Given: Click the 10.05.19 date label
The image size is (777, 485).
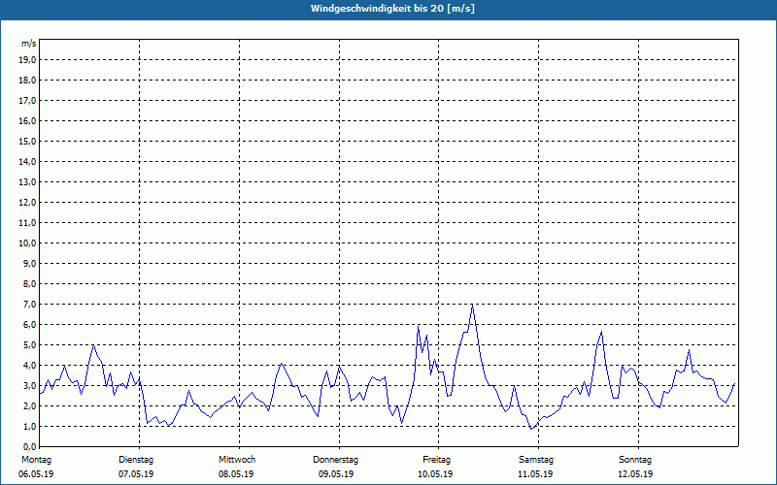Looking at the screenshot, I should tap(435, 474).
